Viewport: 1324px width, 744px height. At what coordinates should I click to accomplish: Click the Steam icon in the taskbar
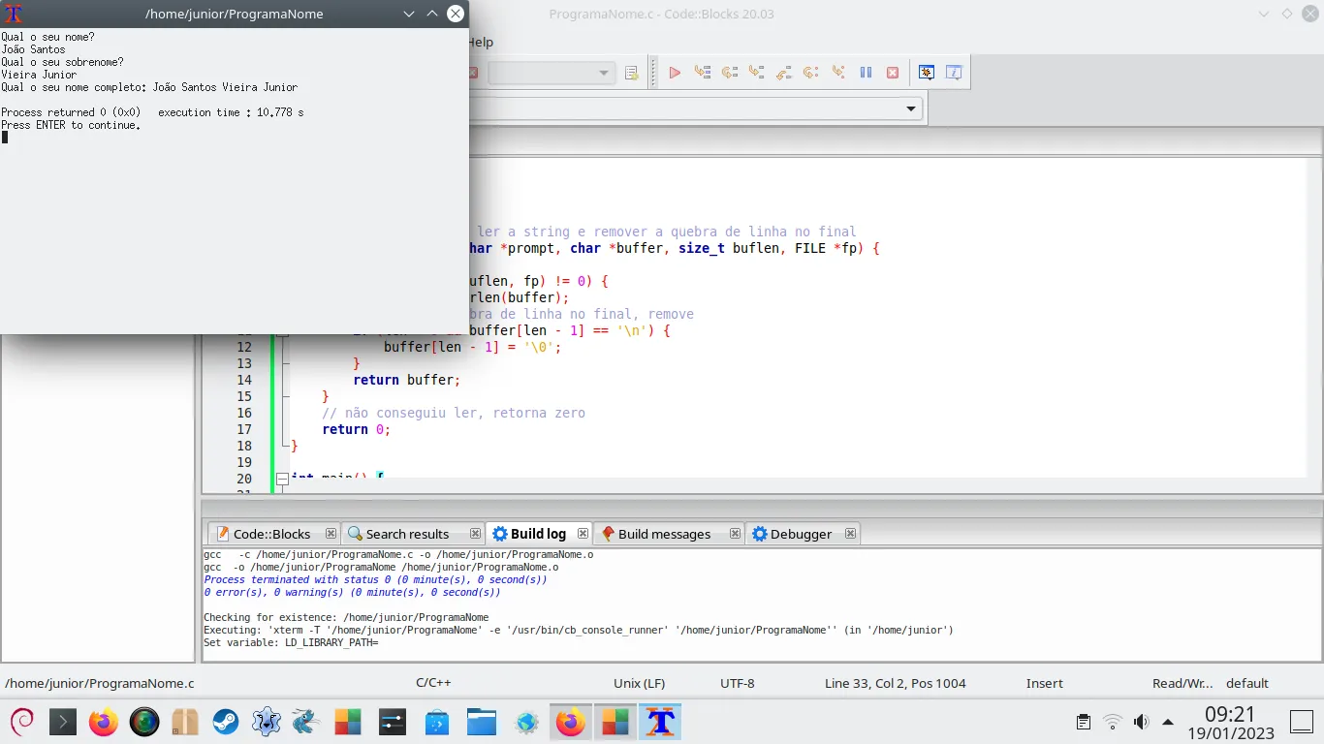[x=226, y=722]
